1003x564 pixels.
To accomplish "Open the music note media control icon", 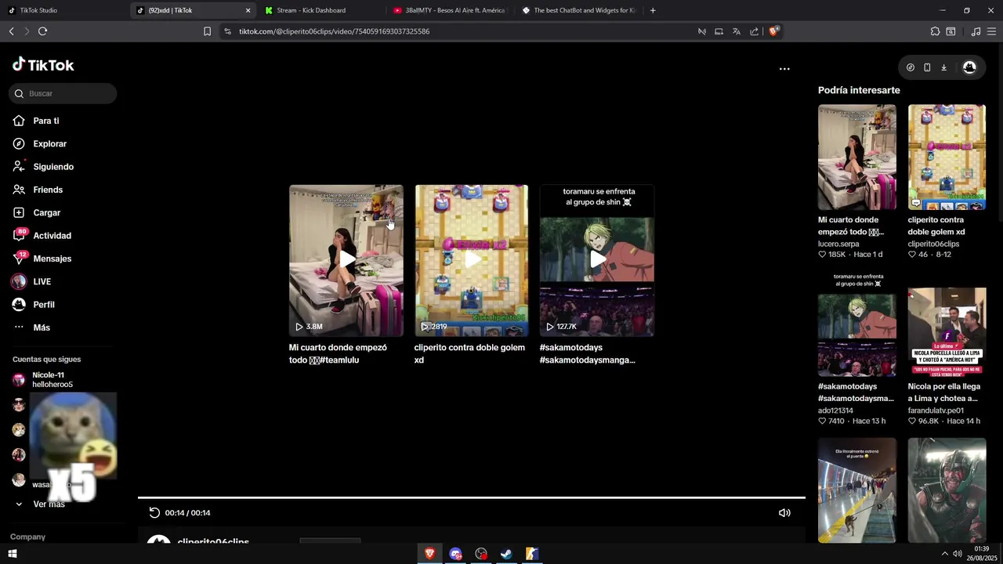I will (x=976, y=31).
